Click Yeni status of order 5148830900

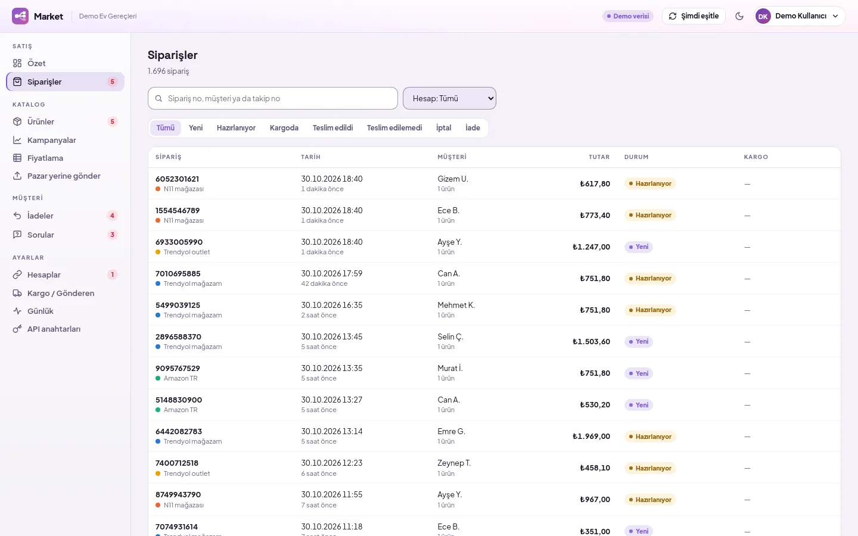(x=639, y=405)
